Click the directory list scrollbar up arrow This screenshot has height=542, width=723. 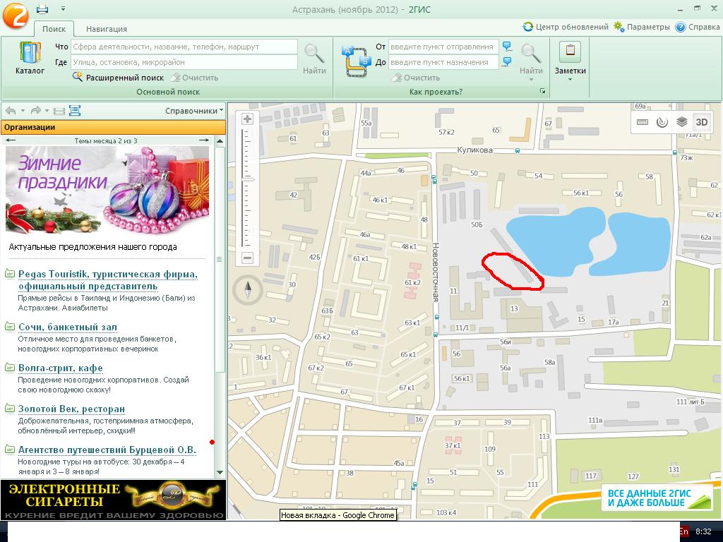220,141
